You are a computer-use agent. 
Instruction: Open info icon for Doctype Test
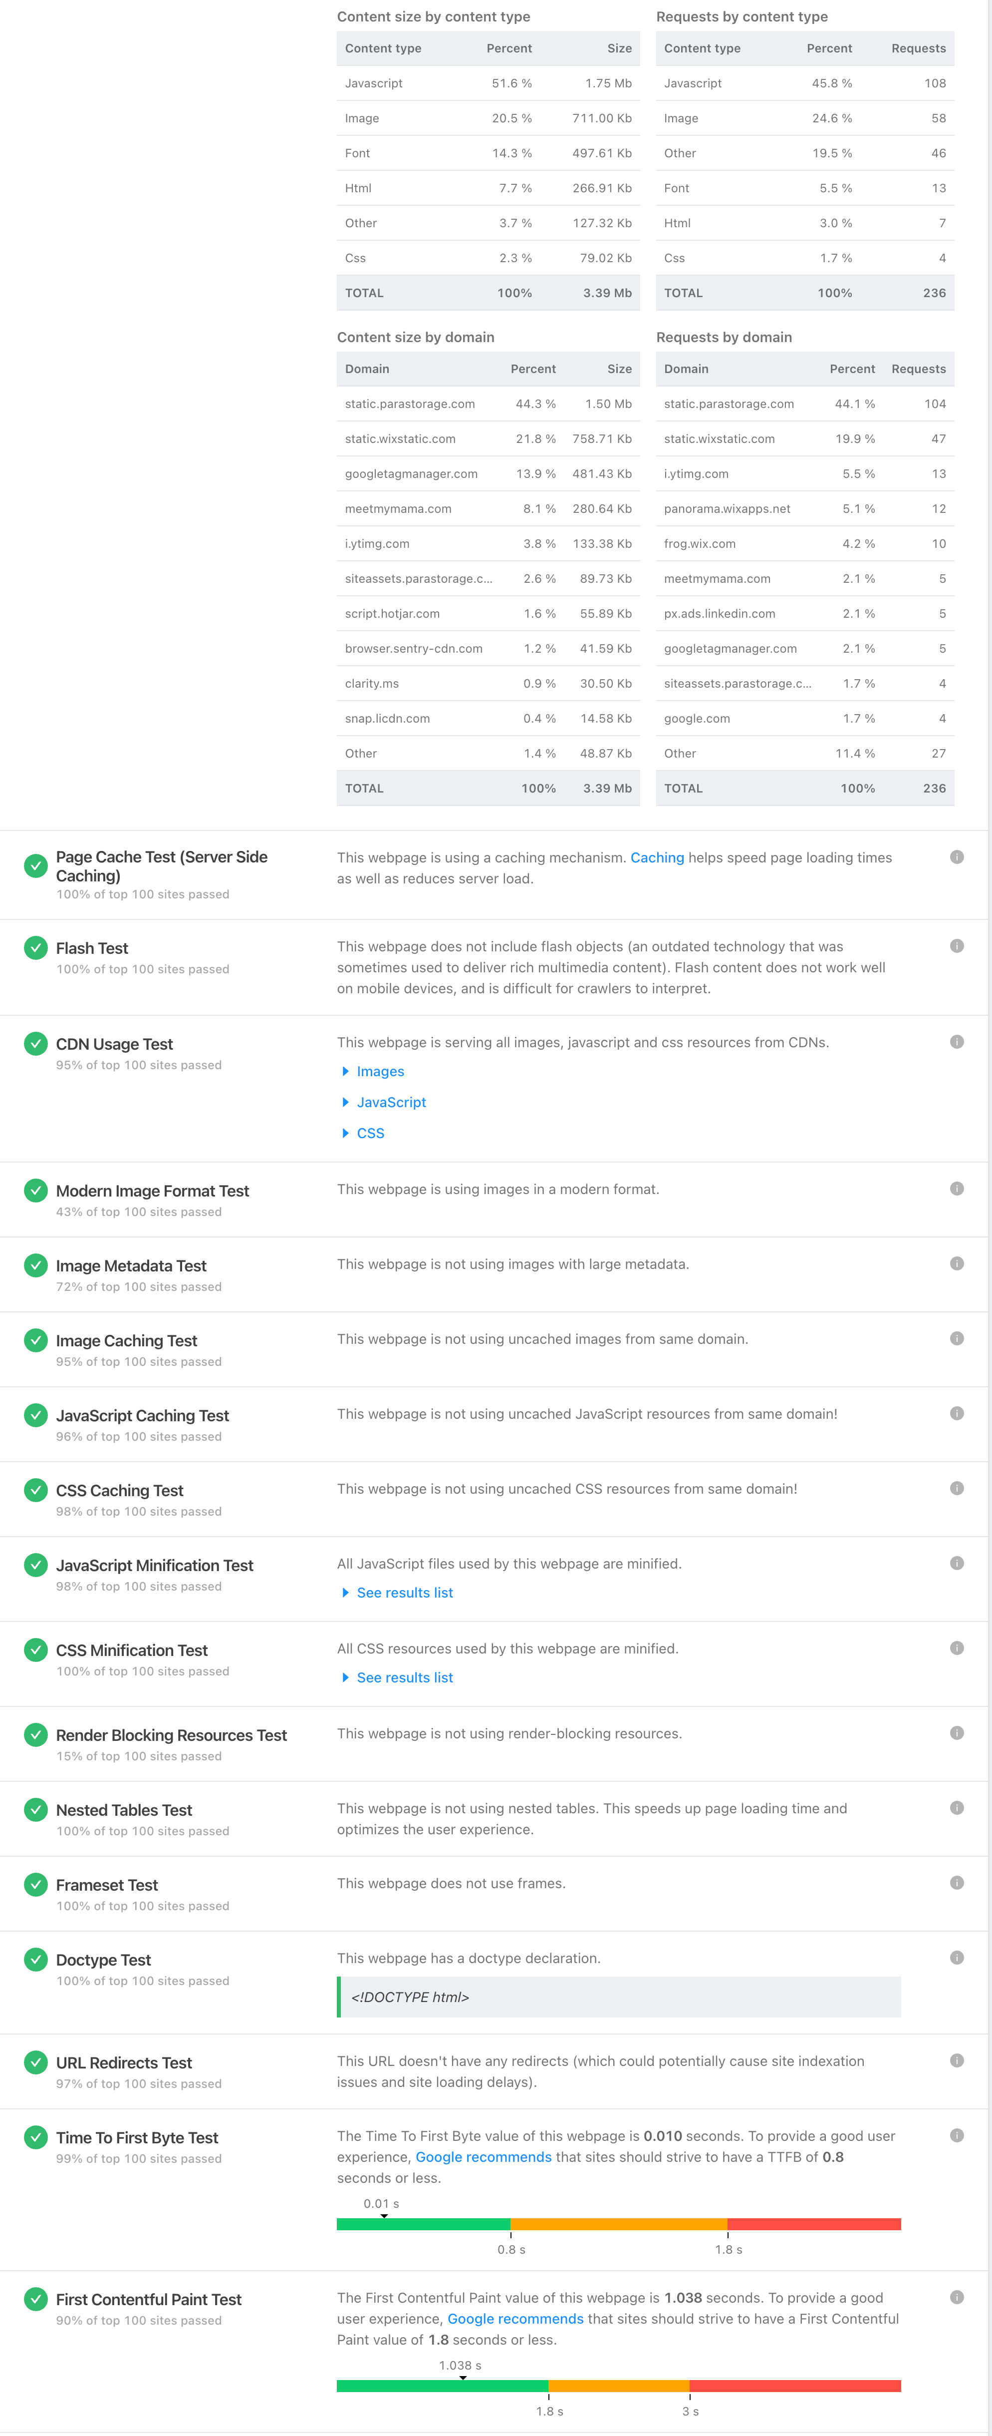click(956, 1958)
